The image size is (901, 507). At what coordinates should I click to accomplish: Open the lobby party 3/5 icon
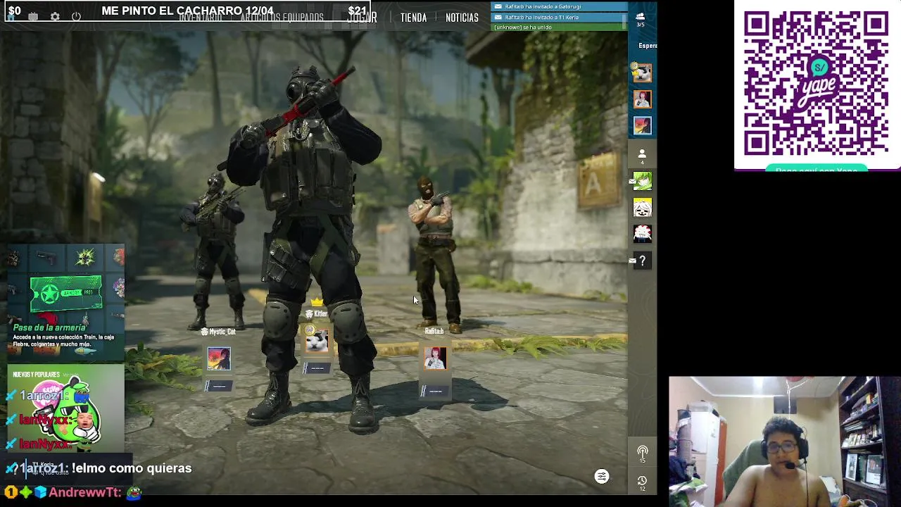click(x=641, y=19)
